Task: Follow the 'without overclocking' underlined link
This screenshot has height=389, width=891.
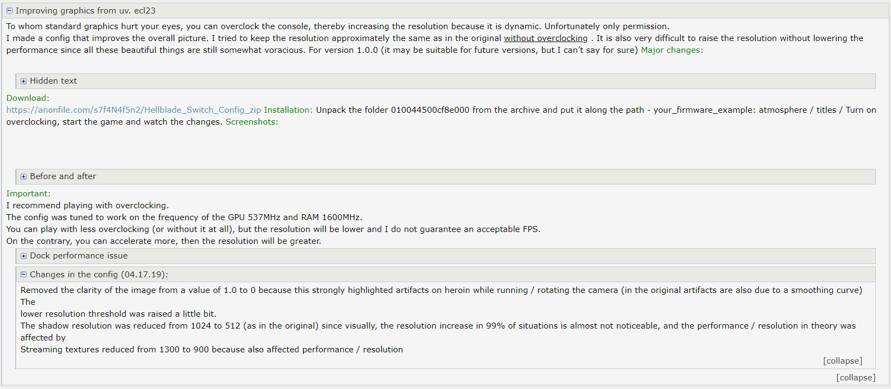Action: pyautogui.click(x=546, y=38)
